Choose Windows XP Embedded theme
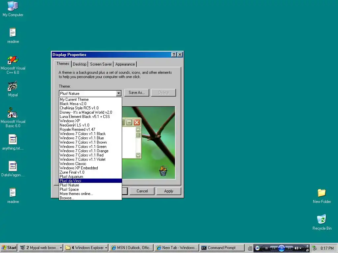This screenshot has height=253, width=338. [x=90, y=168]
